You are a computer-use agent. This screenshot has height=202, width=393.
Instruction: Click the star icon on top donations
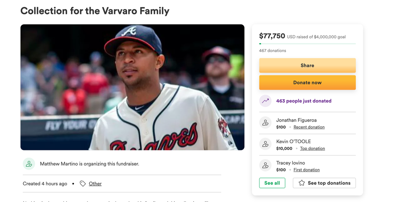(x=302, y=183)
